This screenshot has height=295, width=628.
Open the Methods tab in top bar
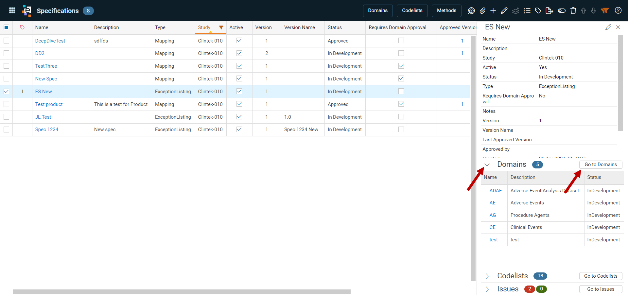click(446, 10)
